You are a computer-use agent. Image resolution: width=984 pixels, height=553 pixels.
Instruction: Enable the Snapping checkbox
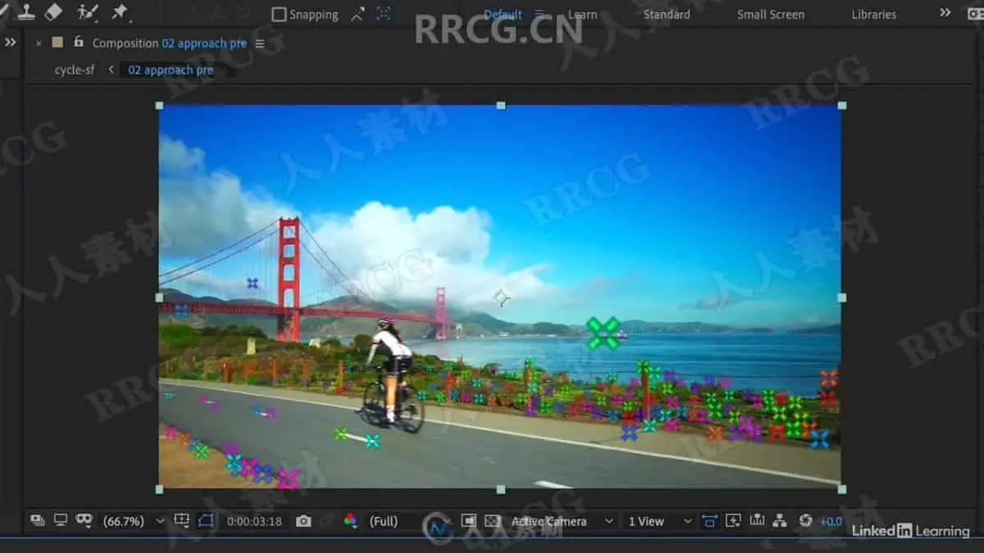pyautogui.click(x=279, y=15)
